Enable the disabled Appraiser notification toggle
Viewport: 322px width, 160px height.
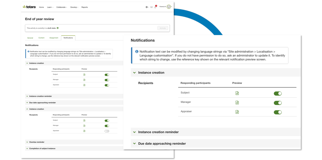tap(107, 131)
